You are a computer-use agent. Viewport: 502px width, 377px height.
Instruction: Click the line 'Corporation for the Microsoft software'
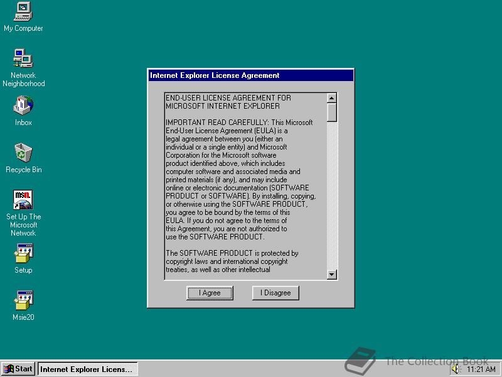[221, 155]
